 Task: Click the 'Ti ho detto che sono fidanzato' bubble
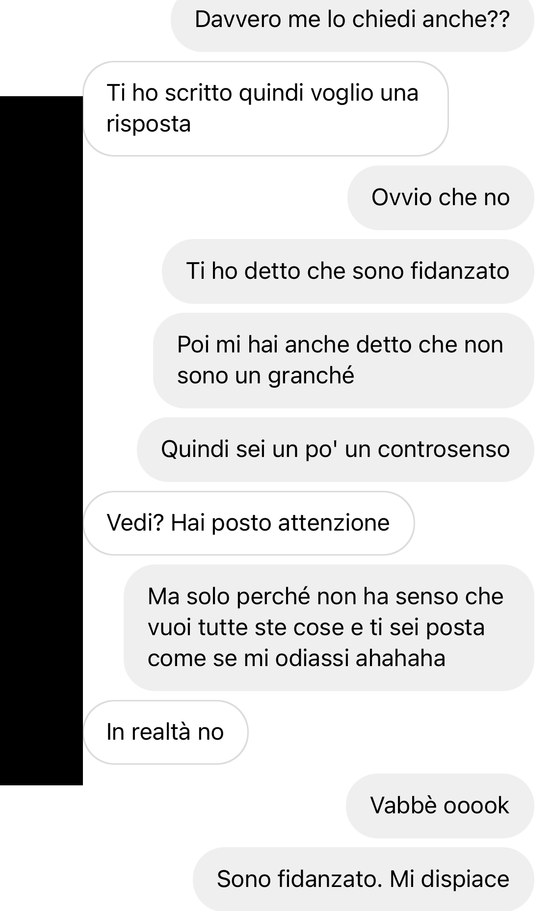348,271
